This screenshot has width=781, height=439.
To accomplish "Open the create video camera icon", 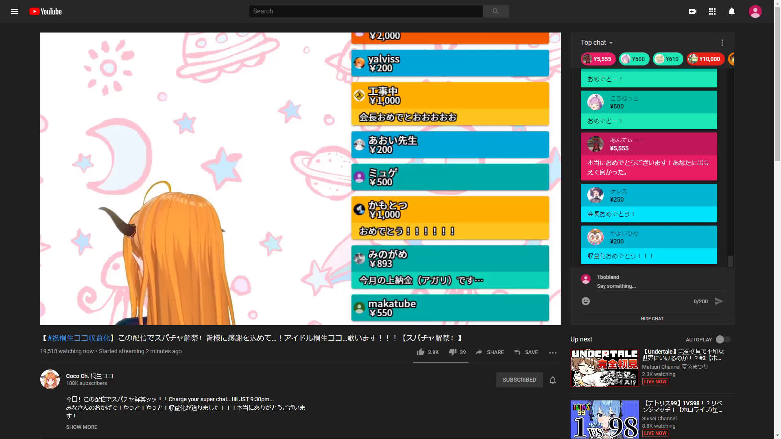I will pyautogui.click(x=693, y=11).
